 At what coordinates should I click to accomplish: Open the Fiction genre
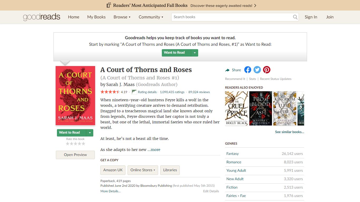pyautogui.click(x=232, y=187)
